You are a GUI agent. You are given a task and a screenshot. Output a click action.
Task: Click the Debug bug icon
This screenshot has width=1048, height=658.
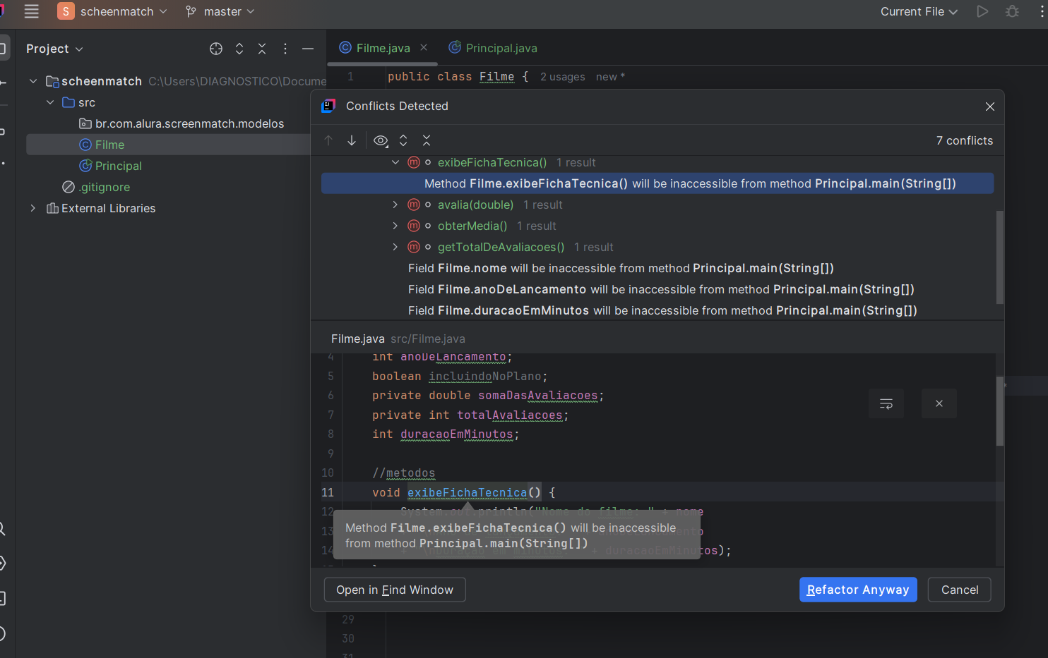pos(1012,11)
